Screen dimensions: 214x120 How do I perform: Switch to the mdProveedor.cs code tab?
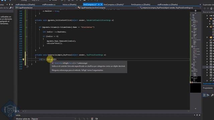(49, 4)
